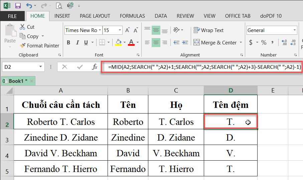Apply cell borders using the Borders icon
Image resolution: width=303 pixels, height=180 pixels.
(102, 42)
